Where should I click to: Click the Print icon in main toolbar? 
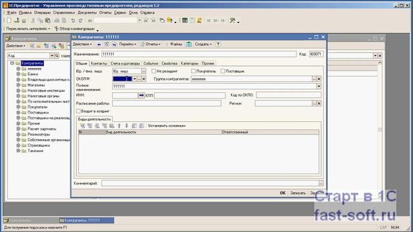point(57,20)
